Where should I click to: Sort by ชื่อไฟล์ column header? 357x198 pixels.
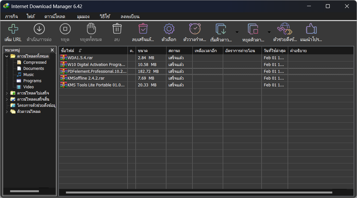click(x=93, y=51)
